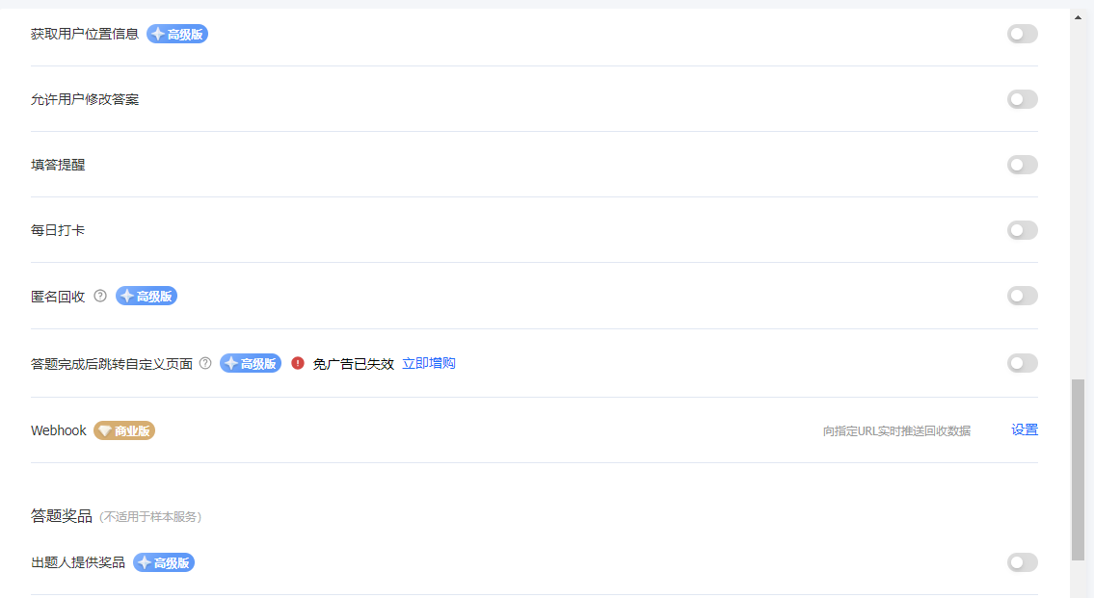Switch on 匿名回收 toggle
The width and height of the screenshot is (1094, 598).
click(1022, 296)
